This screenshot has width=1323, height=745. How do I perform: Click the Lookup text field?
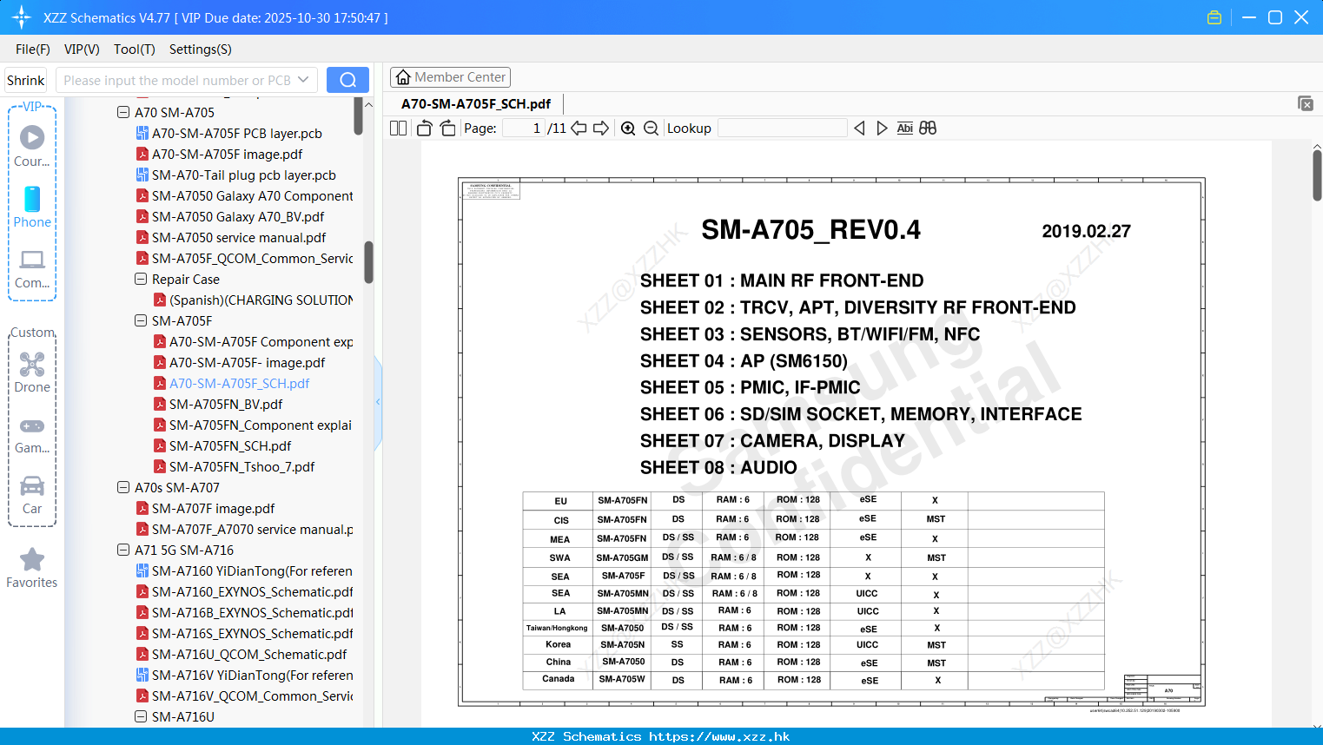(783, 128)
